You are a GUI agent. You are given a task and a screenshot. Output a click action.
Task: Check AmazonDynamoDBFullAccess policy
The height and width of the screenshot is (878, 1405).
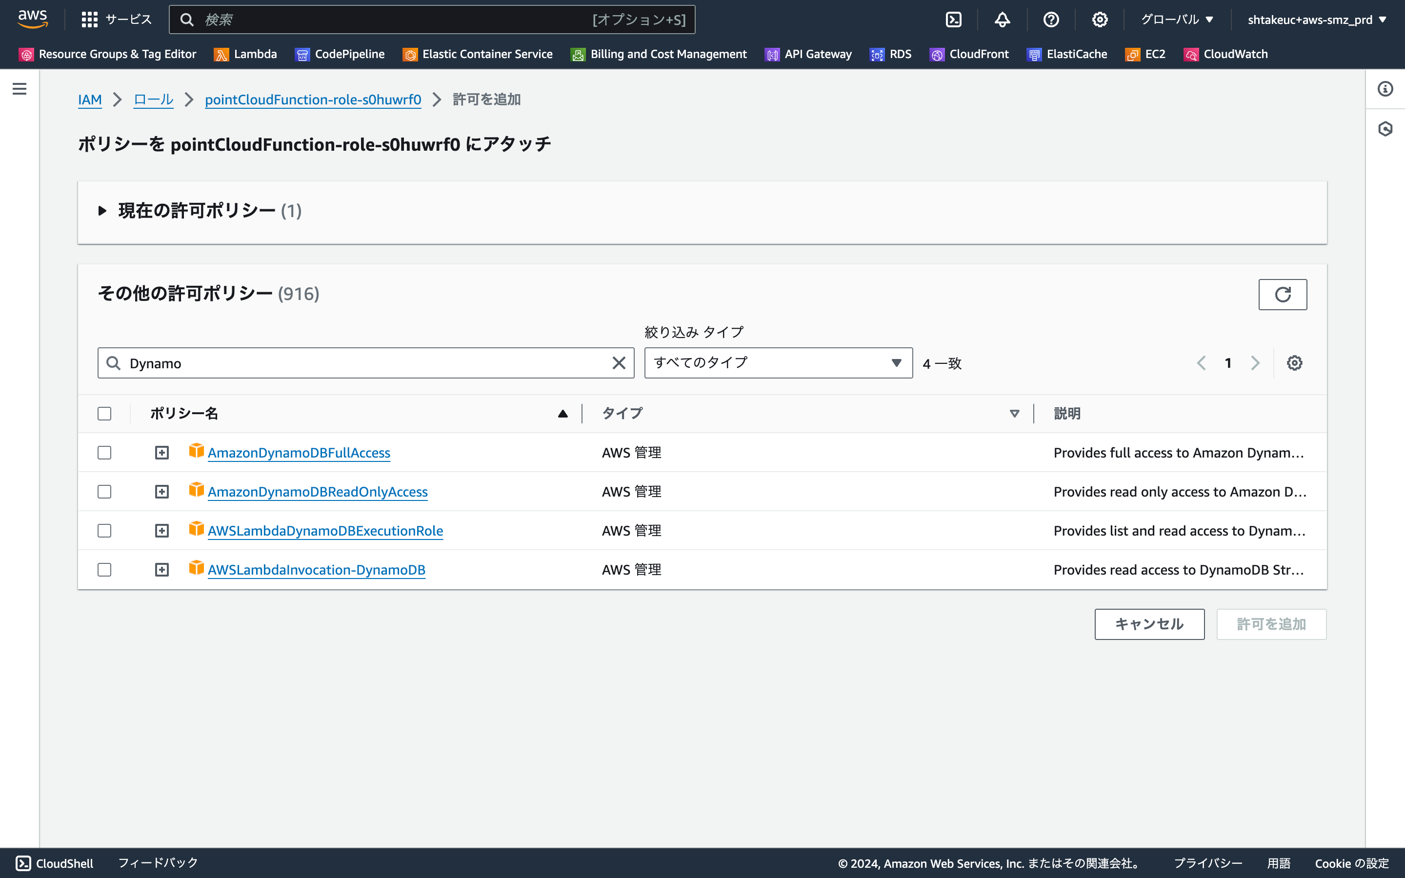(104, 452)
